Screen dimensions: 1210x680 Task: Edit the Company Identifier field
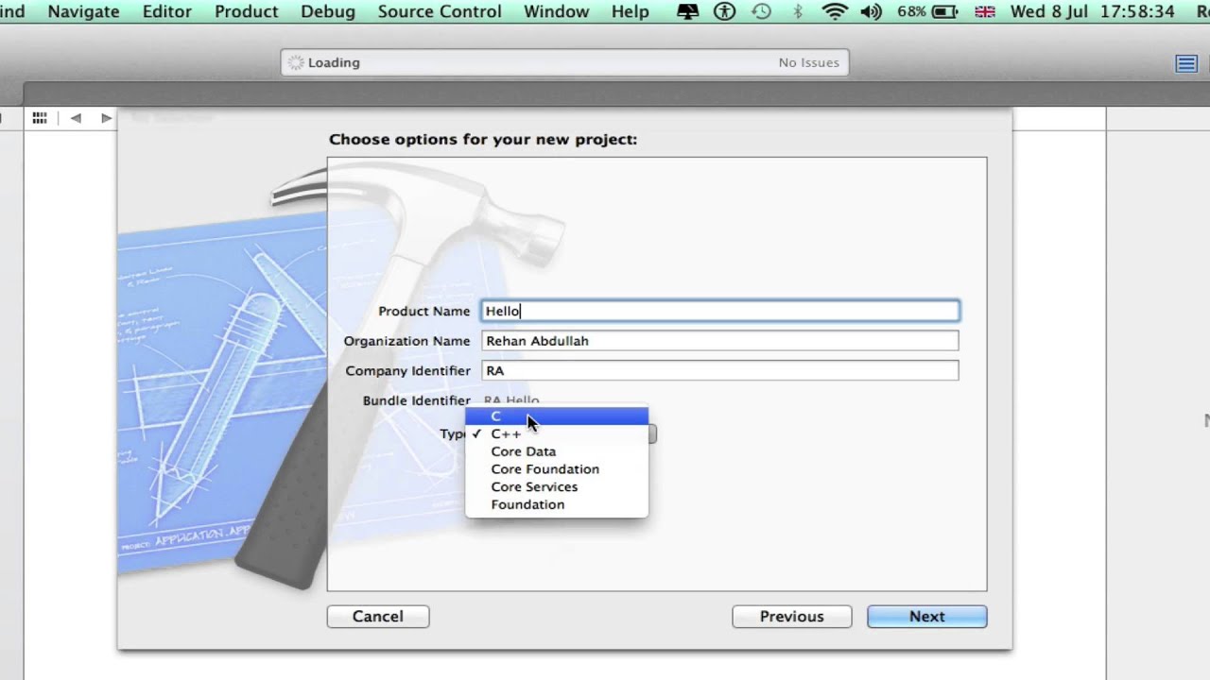tap(720, 371)
